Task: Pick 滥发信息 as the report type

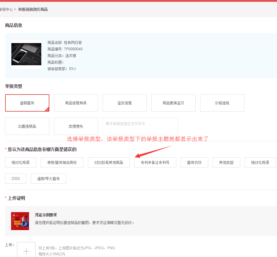Action: pos(125,103)
